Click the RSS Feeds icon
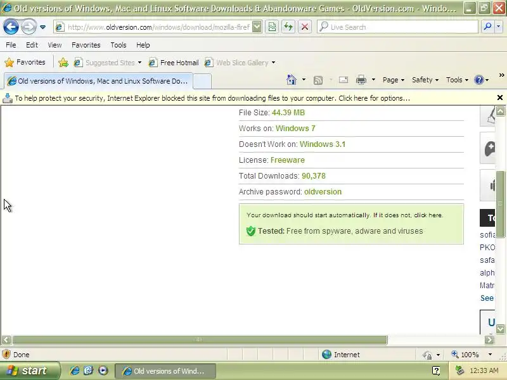Image resolution: width=507 pixels, height=380 pixels. click(x=318, y=80)
